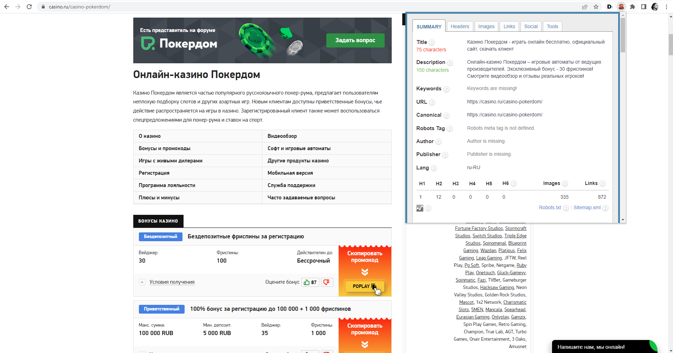This screenshot has height=353, width=673.
Task: Click the plus icon beside Условия получения
Action: pyautogui.click(x=142, y=282)
